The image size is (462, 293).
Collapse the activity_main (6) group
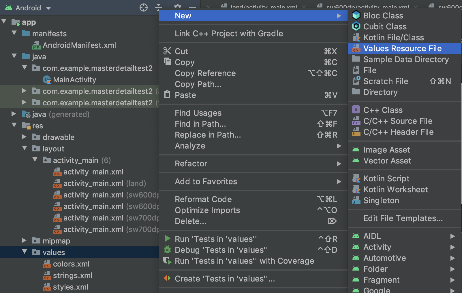click(35, 160)
